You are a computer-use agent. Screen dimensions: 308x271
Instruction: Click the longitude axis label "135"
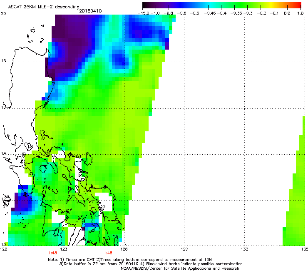point(305,249)
